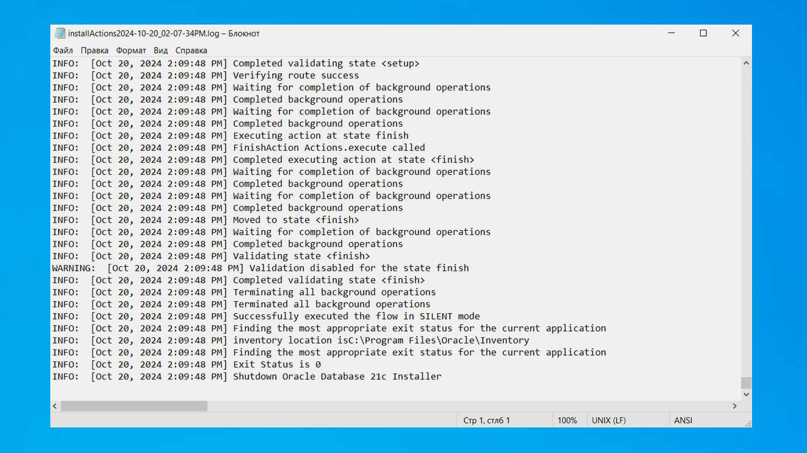The height and width of the screenshot is (453, 807).
Task: Click the UNIX (LF) status bar field
Action: click(x=608, y=421)
